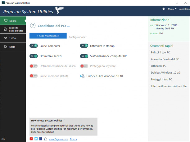
Task: Click the Pegasus logo in header
Action: 59,10
